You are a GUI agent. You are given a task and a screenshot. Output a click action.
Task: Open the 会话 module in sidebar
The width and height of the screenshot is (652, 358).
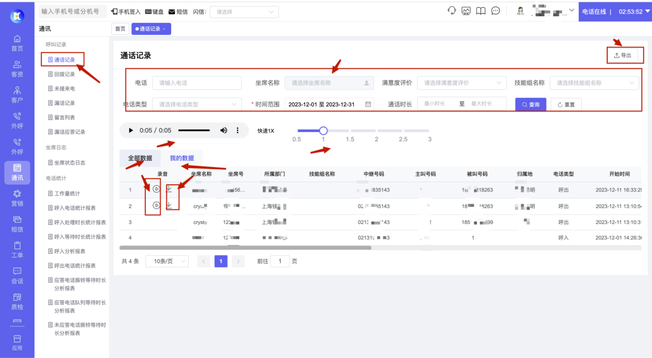point(17,276)
